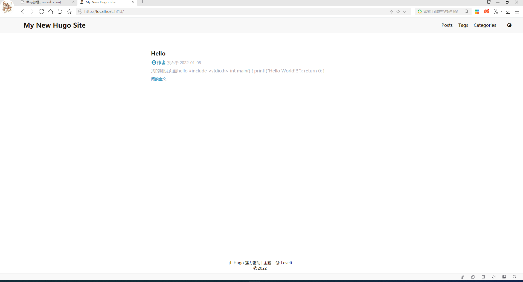Bookmark this page with the star icon
The width and height of the screenshot is (523, 282).
pyautogui.click(x=69, y=11)
